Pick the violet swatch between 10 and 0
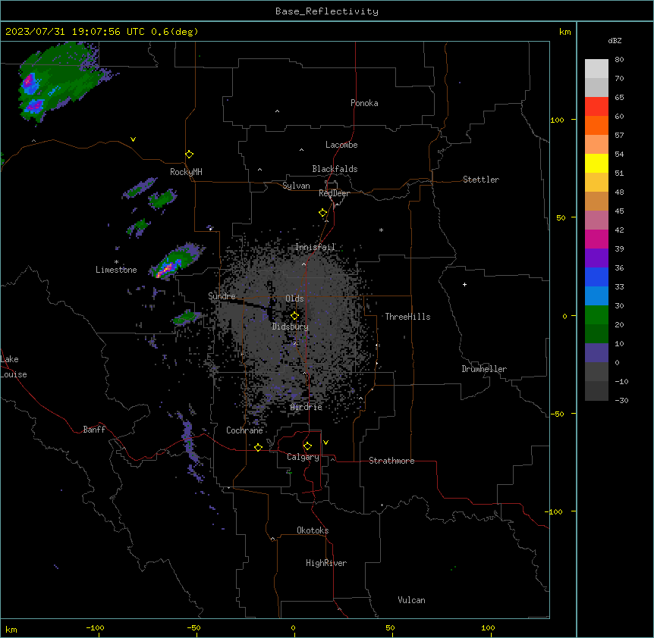This screenshot has width=654, height=638. point(596,353)
